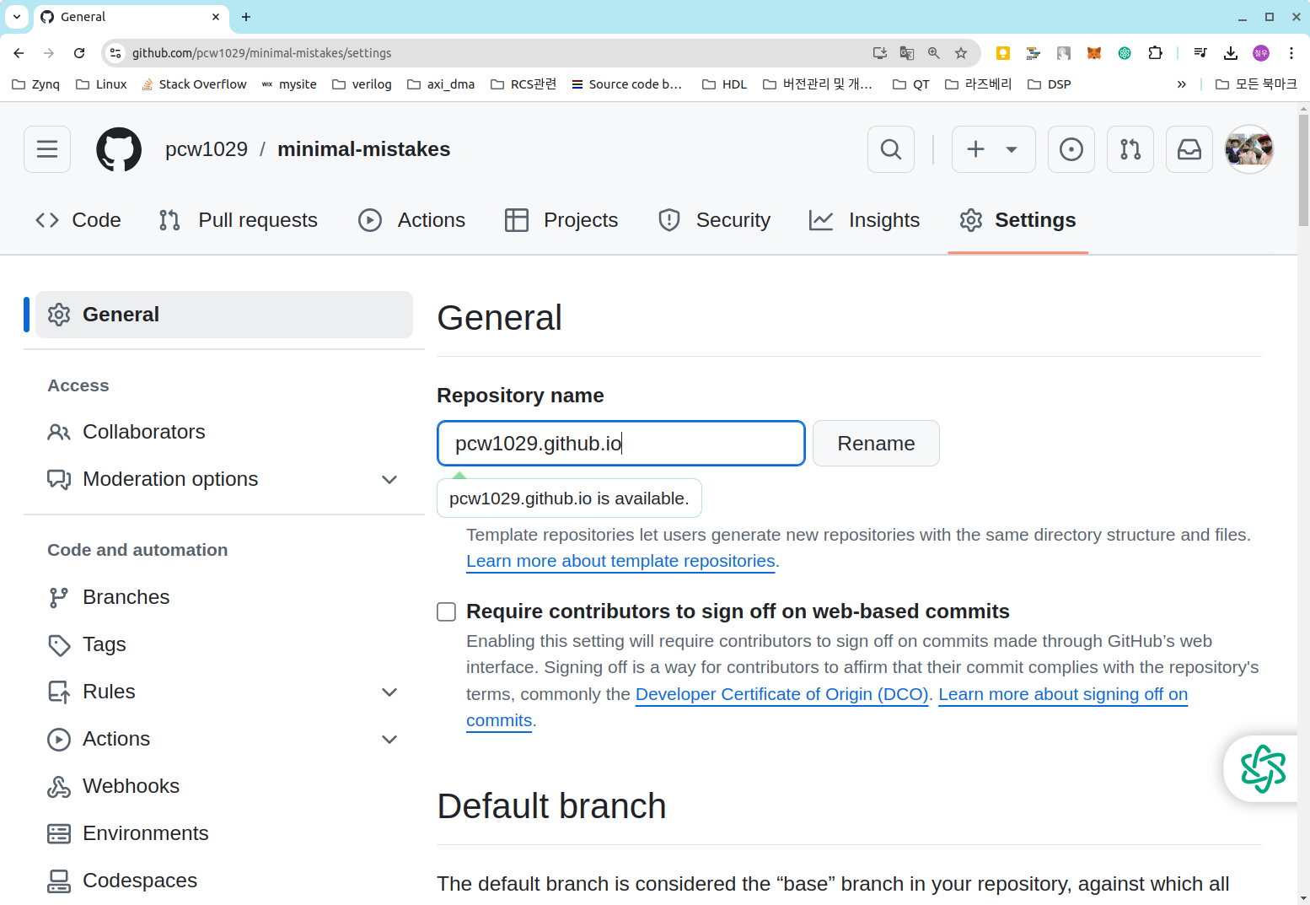
Task: Open the hamburger navigation menu
Action: [x=46, y=149]
